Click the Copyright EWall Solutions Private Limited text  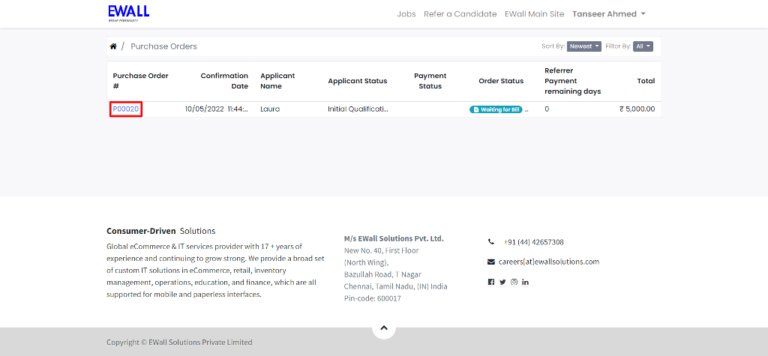point(179,343)
